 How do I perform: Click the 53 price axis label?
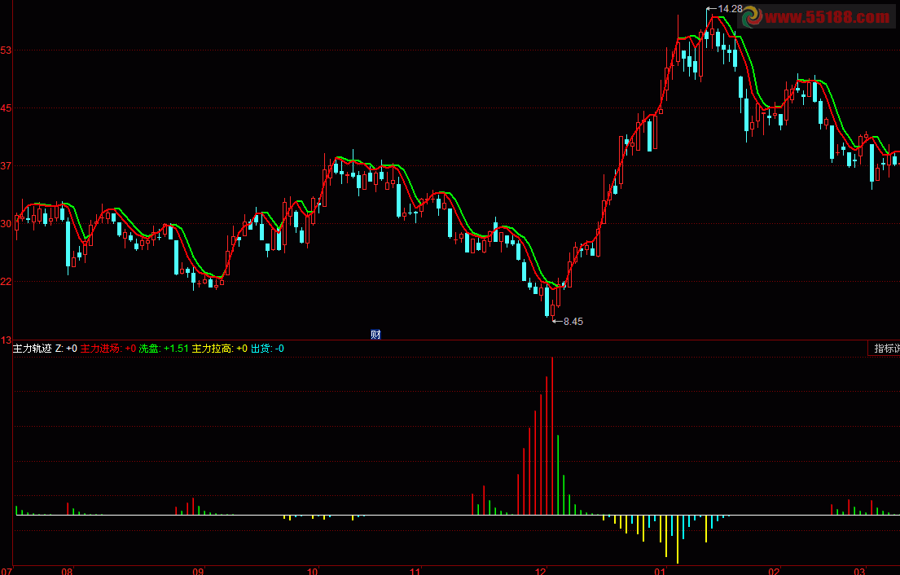(6, 50)
